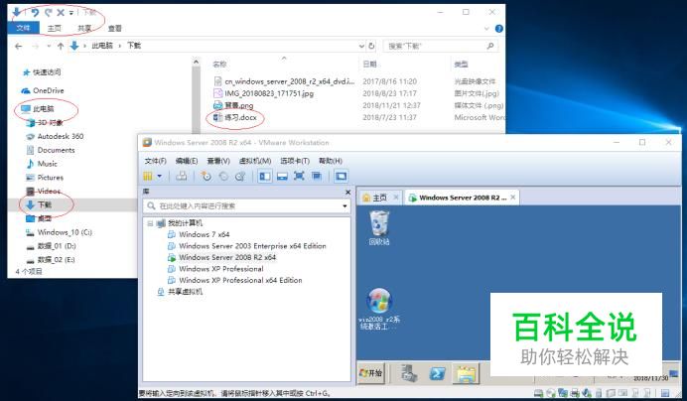Image resolution: width=687 pixels, height=401 pixels.
Task: Enter VMware full screen mode
Action: [x=299, y=176]
